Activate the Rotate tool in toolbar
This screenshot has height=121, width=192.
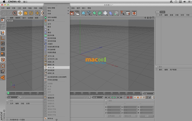(31, 13)
